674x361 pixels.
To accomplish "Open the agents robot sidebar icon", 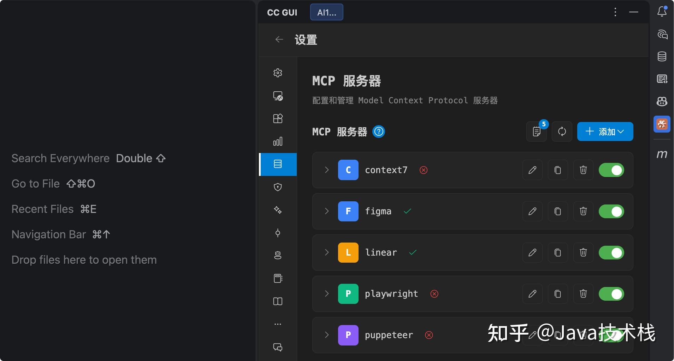I will tap(278, 255).
